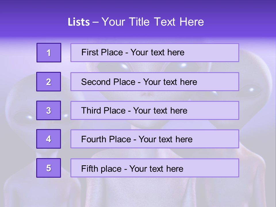Click the Fifth place text box
Image resolution: width=276 pixels, height=207 pixels.
155,168
